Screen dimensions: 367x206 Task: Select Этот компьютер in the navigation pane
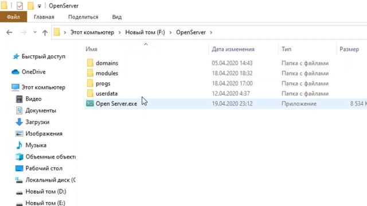point(44,88)
